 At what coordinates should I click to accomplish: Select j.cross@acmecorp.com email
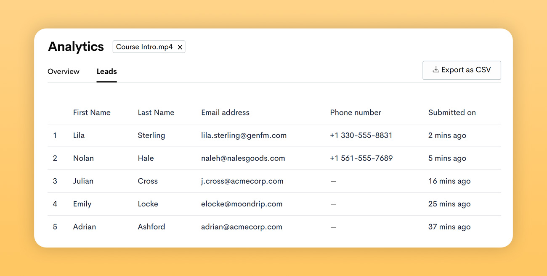(x=242, y=181)
